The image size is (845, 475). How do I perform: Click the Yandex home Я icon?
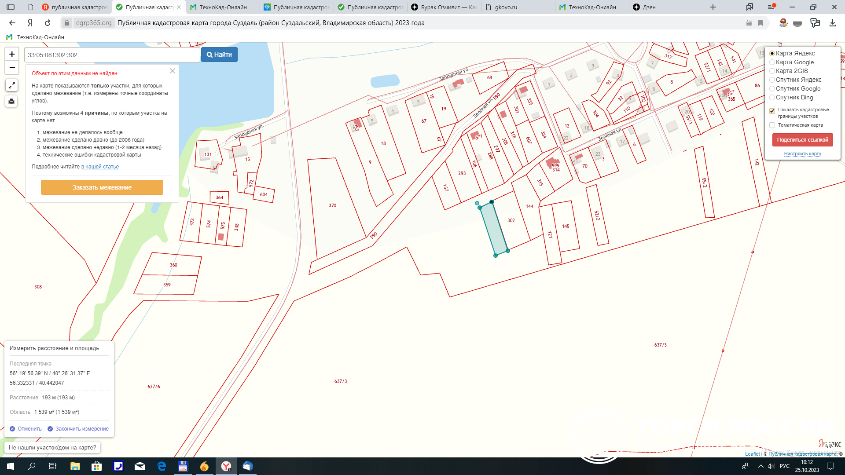pyautogui.click(x=30, y=23)
